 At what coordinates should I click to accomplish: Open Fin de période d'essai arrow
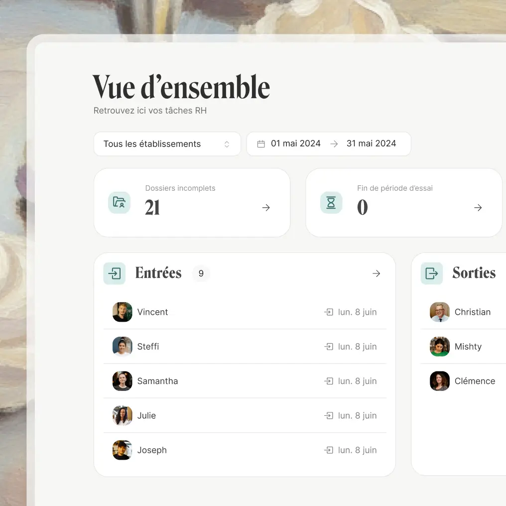point(478,208)
